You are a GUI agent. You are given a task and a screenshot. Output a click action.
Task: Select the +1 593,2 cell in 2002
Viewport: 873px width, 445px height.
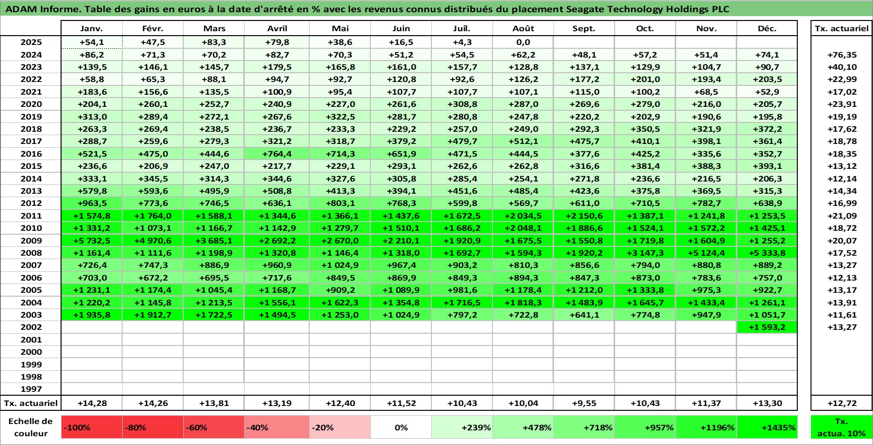[x=767, y=327]
